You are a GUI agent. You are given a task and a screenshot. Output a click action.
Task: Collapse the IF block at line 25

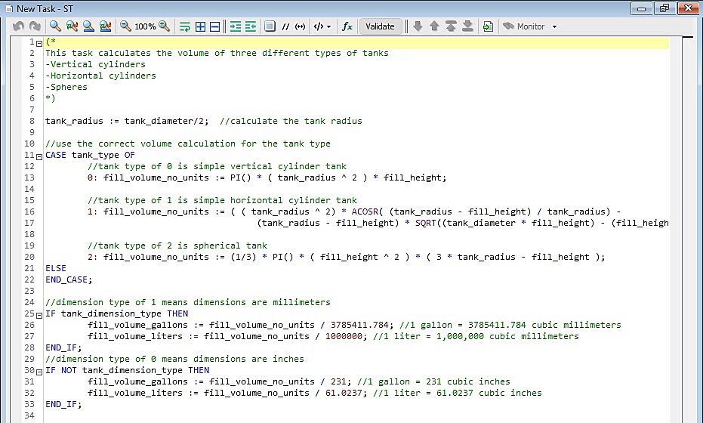39,315
